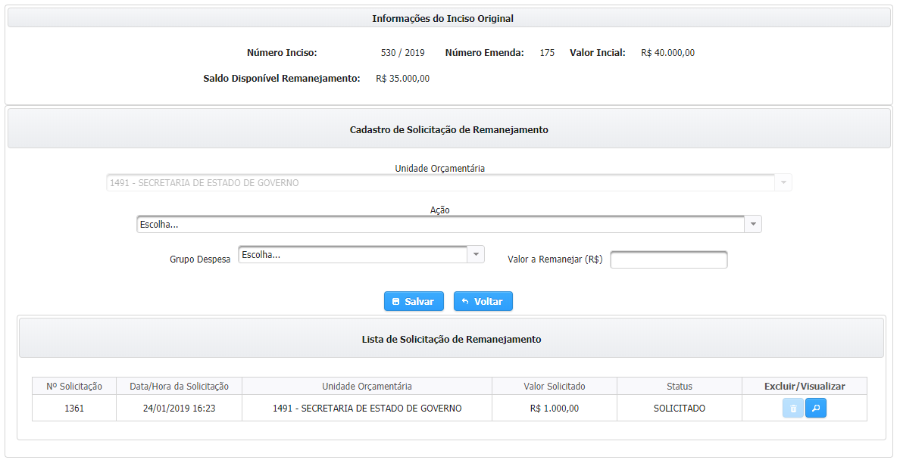Click the Lista de Solicitação de Remanejamento header

(x=452, y=339)
